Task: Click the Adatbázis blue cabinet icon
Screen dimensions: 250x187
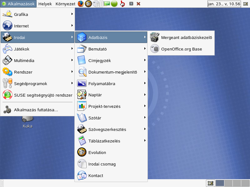Action: click(82, 37)
